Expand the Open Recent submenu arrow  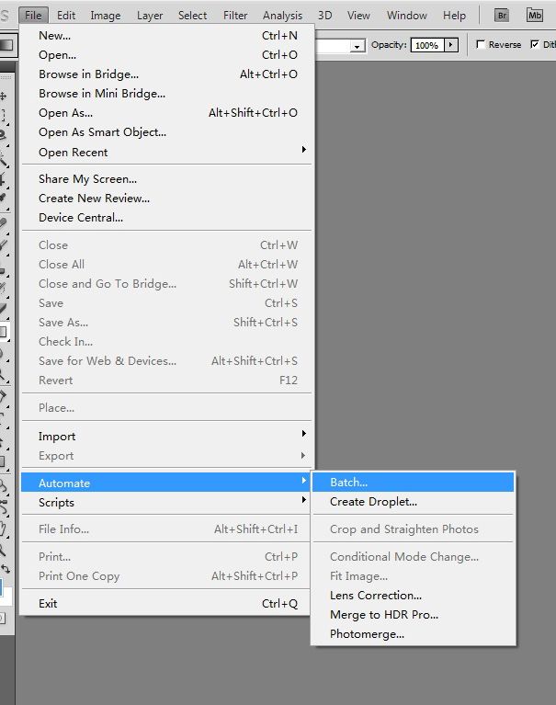(304, 149)
